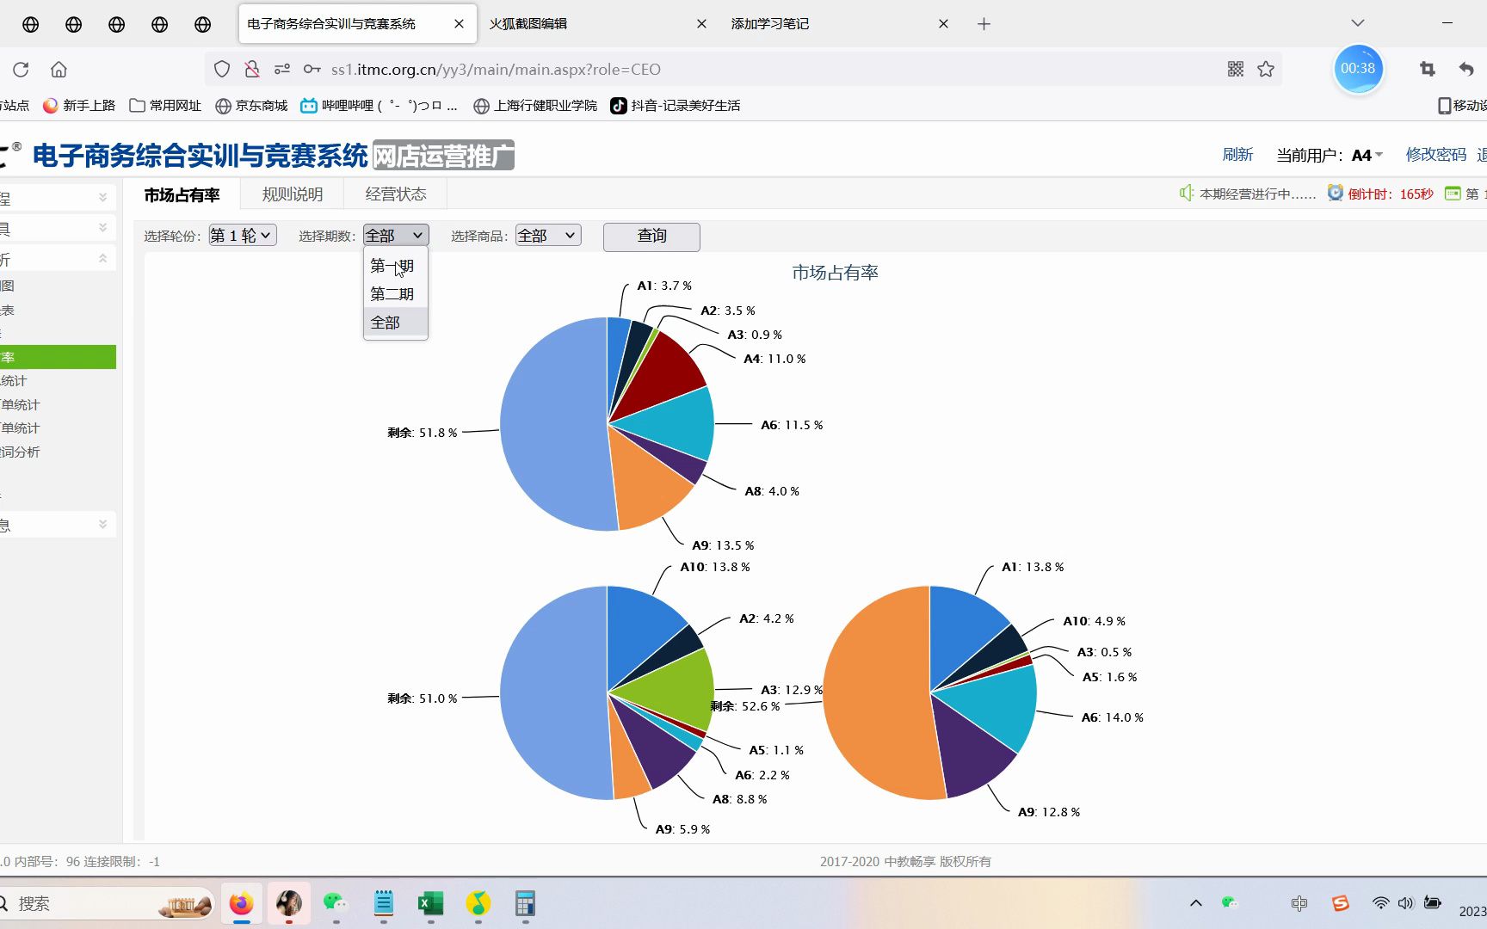Open the 选择商品 product dropdown
The image size is (1487, 929).
click(547, 235)
